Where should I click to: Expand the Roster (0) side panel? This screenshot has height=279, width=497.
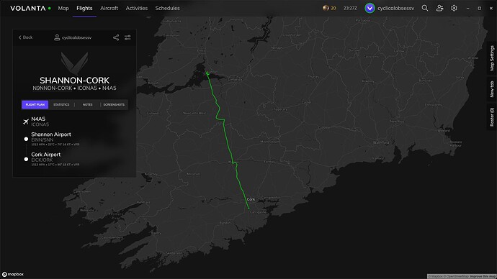tap(492, 117)
